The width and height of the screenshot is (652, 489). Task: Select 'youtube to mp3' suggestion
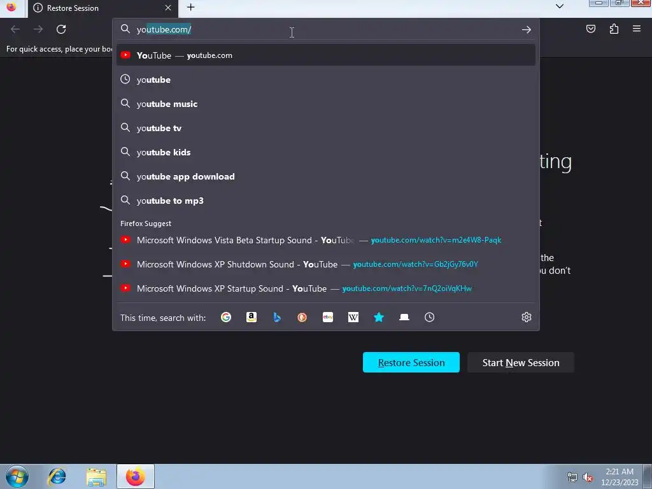pyautogui.click(x=325, y=201)
